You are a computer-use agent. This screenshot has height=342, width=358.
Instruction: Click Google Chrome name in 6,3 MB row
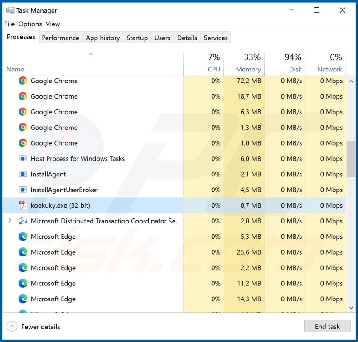click(54, 112)
